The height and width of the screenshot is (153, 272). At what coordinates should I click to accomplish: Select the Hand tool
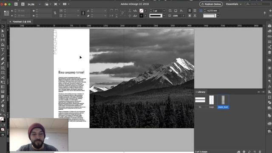[3, 105]
